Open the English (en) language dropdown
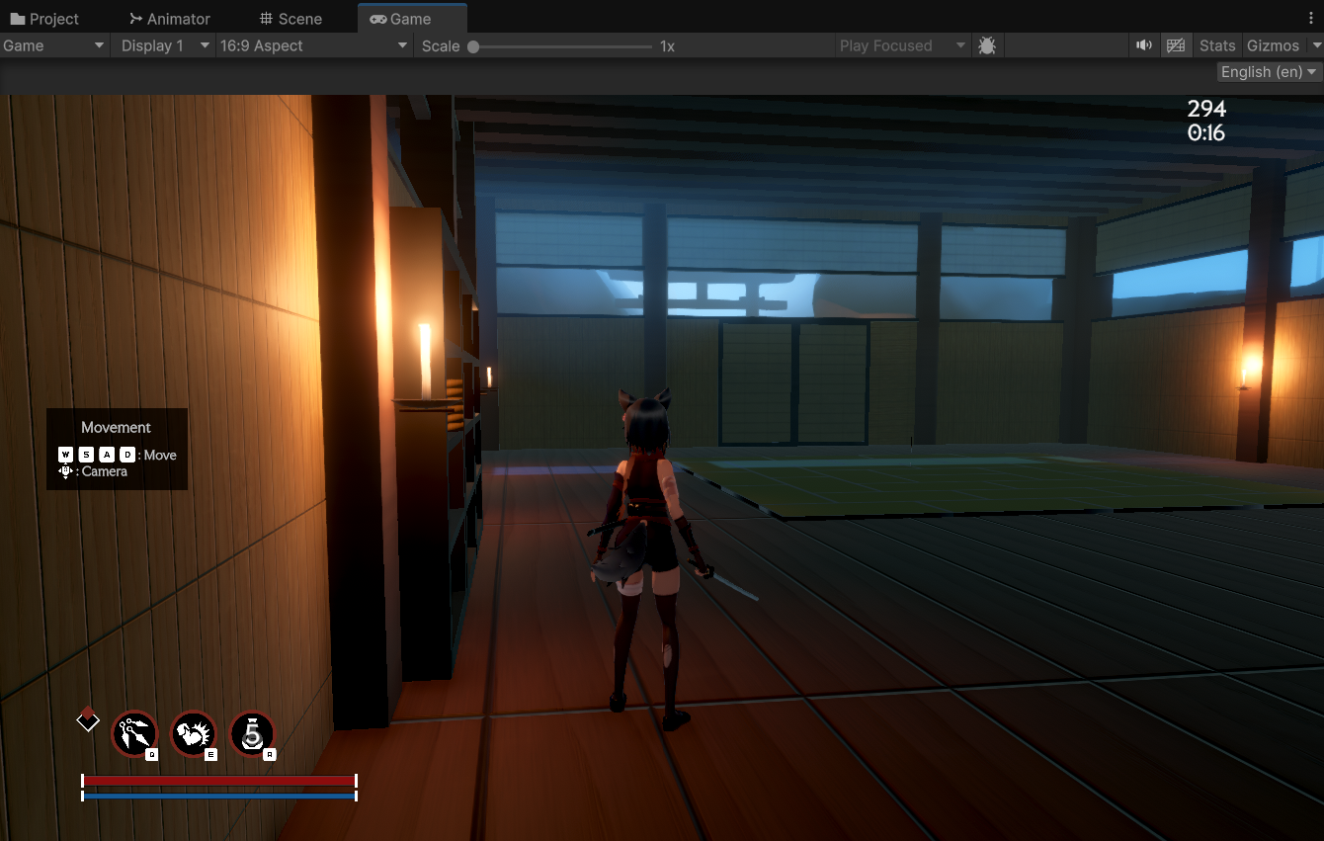 1270,72
